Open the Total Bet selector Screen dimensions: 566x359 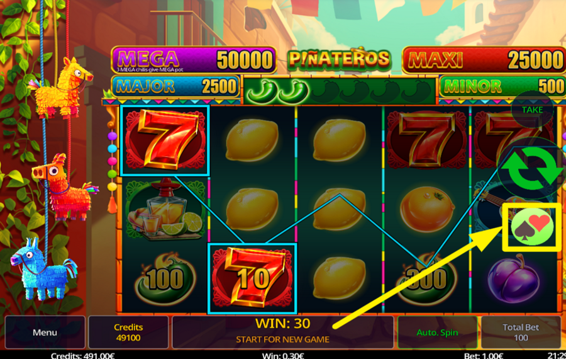(521, 333)
